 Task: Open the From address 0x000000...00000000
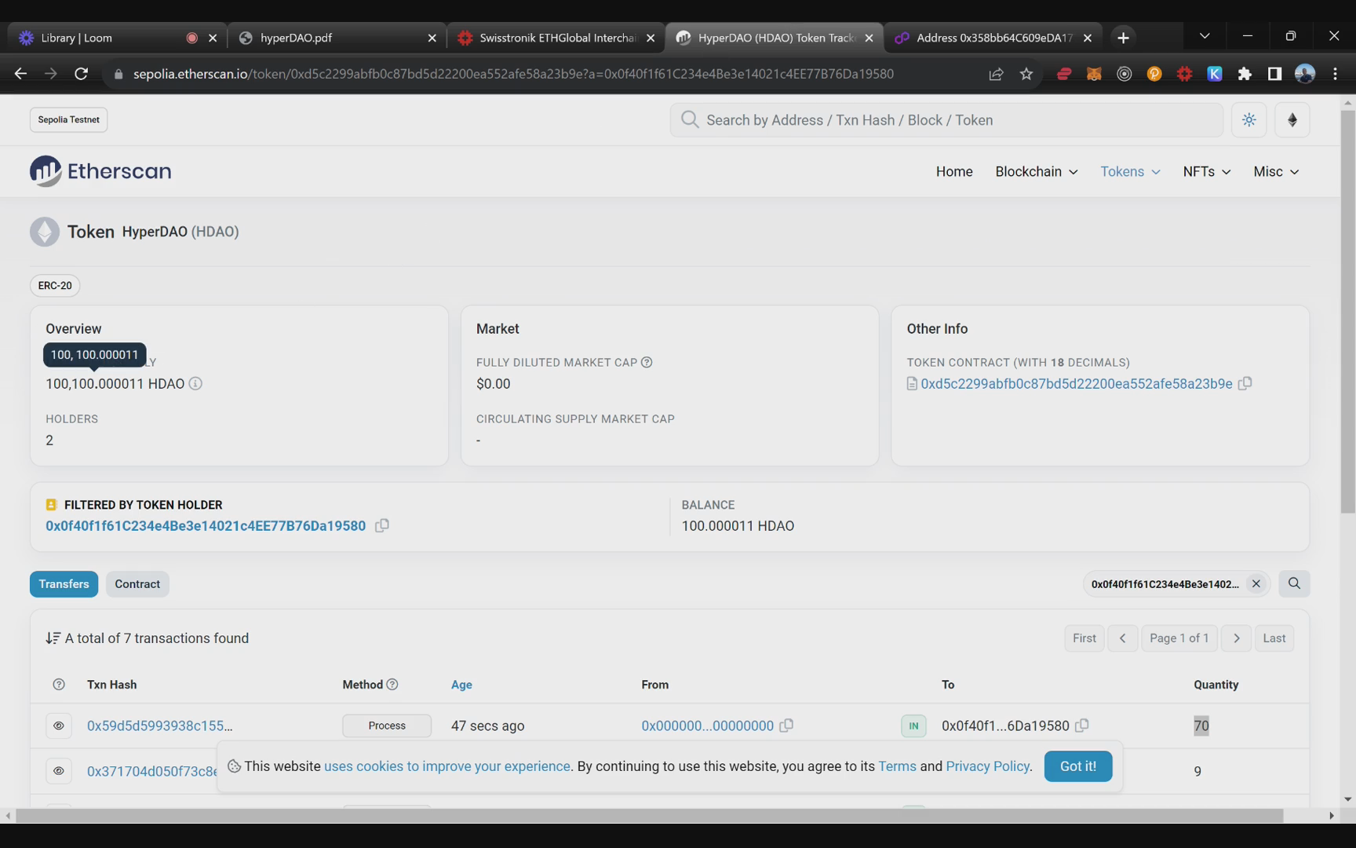pyautogui.click(x=707, y=726)
